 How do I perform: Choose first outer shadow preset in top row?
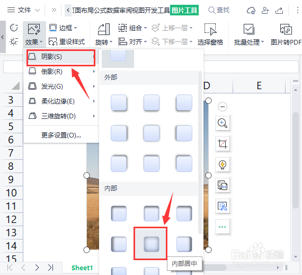[119, 102]
